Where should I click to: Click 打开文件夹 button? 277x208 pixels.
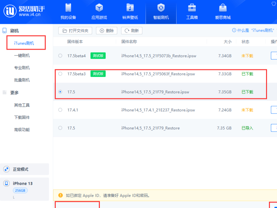(x=75, y=31)
